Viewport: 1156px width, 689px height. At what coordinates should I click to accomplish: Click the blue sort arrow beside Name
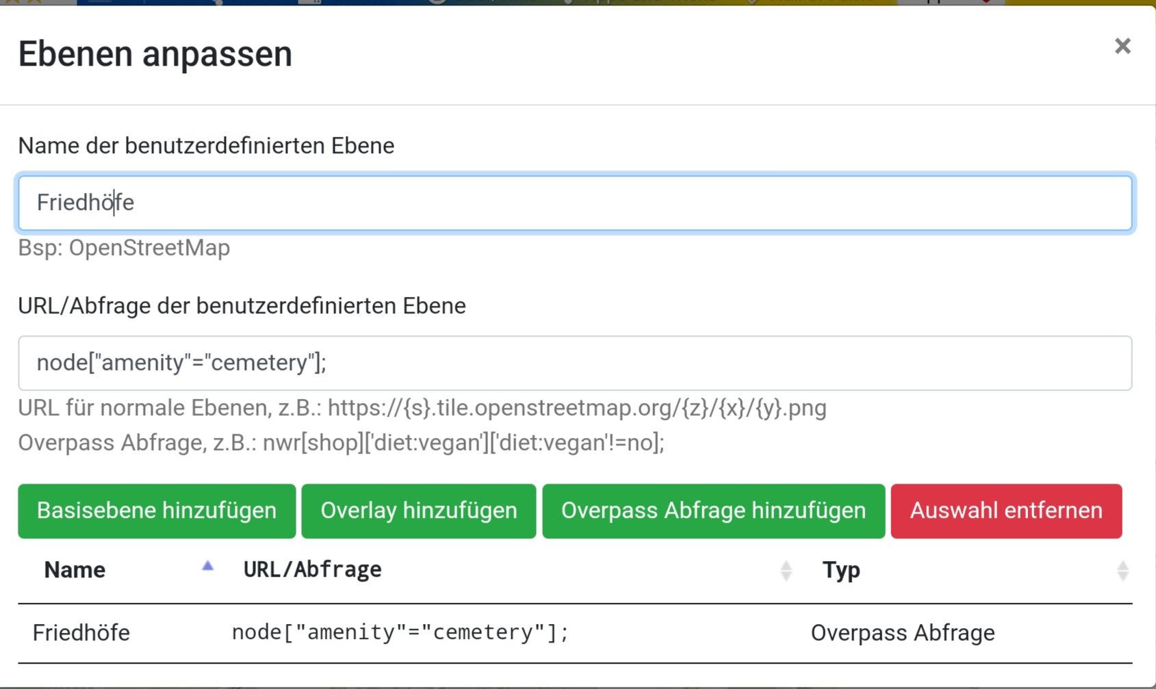[x=207, y=567]
